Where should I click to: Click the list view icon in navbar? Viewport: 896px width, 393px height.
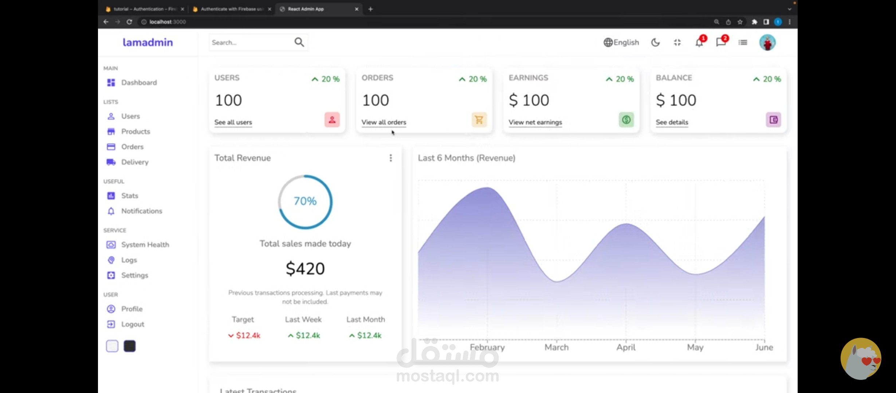[743, 43]
